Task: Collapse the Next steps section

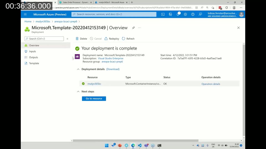Action: 78,91
